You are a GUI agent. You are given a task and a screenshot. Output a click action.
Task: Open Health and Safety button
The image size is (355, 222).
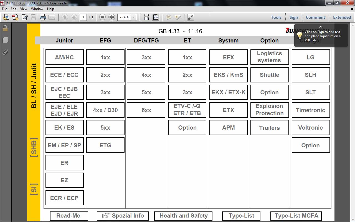click(x=183, y=216)
